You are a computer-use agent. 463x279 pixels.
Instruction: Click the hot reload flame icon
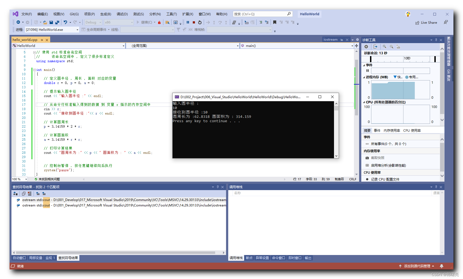(160, 22)
